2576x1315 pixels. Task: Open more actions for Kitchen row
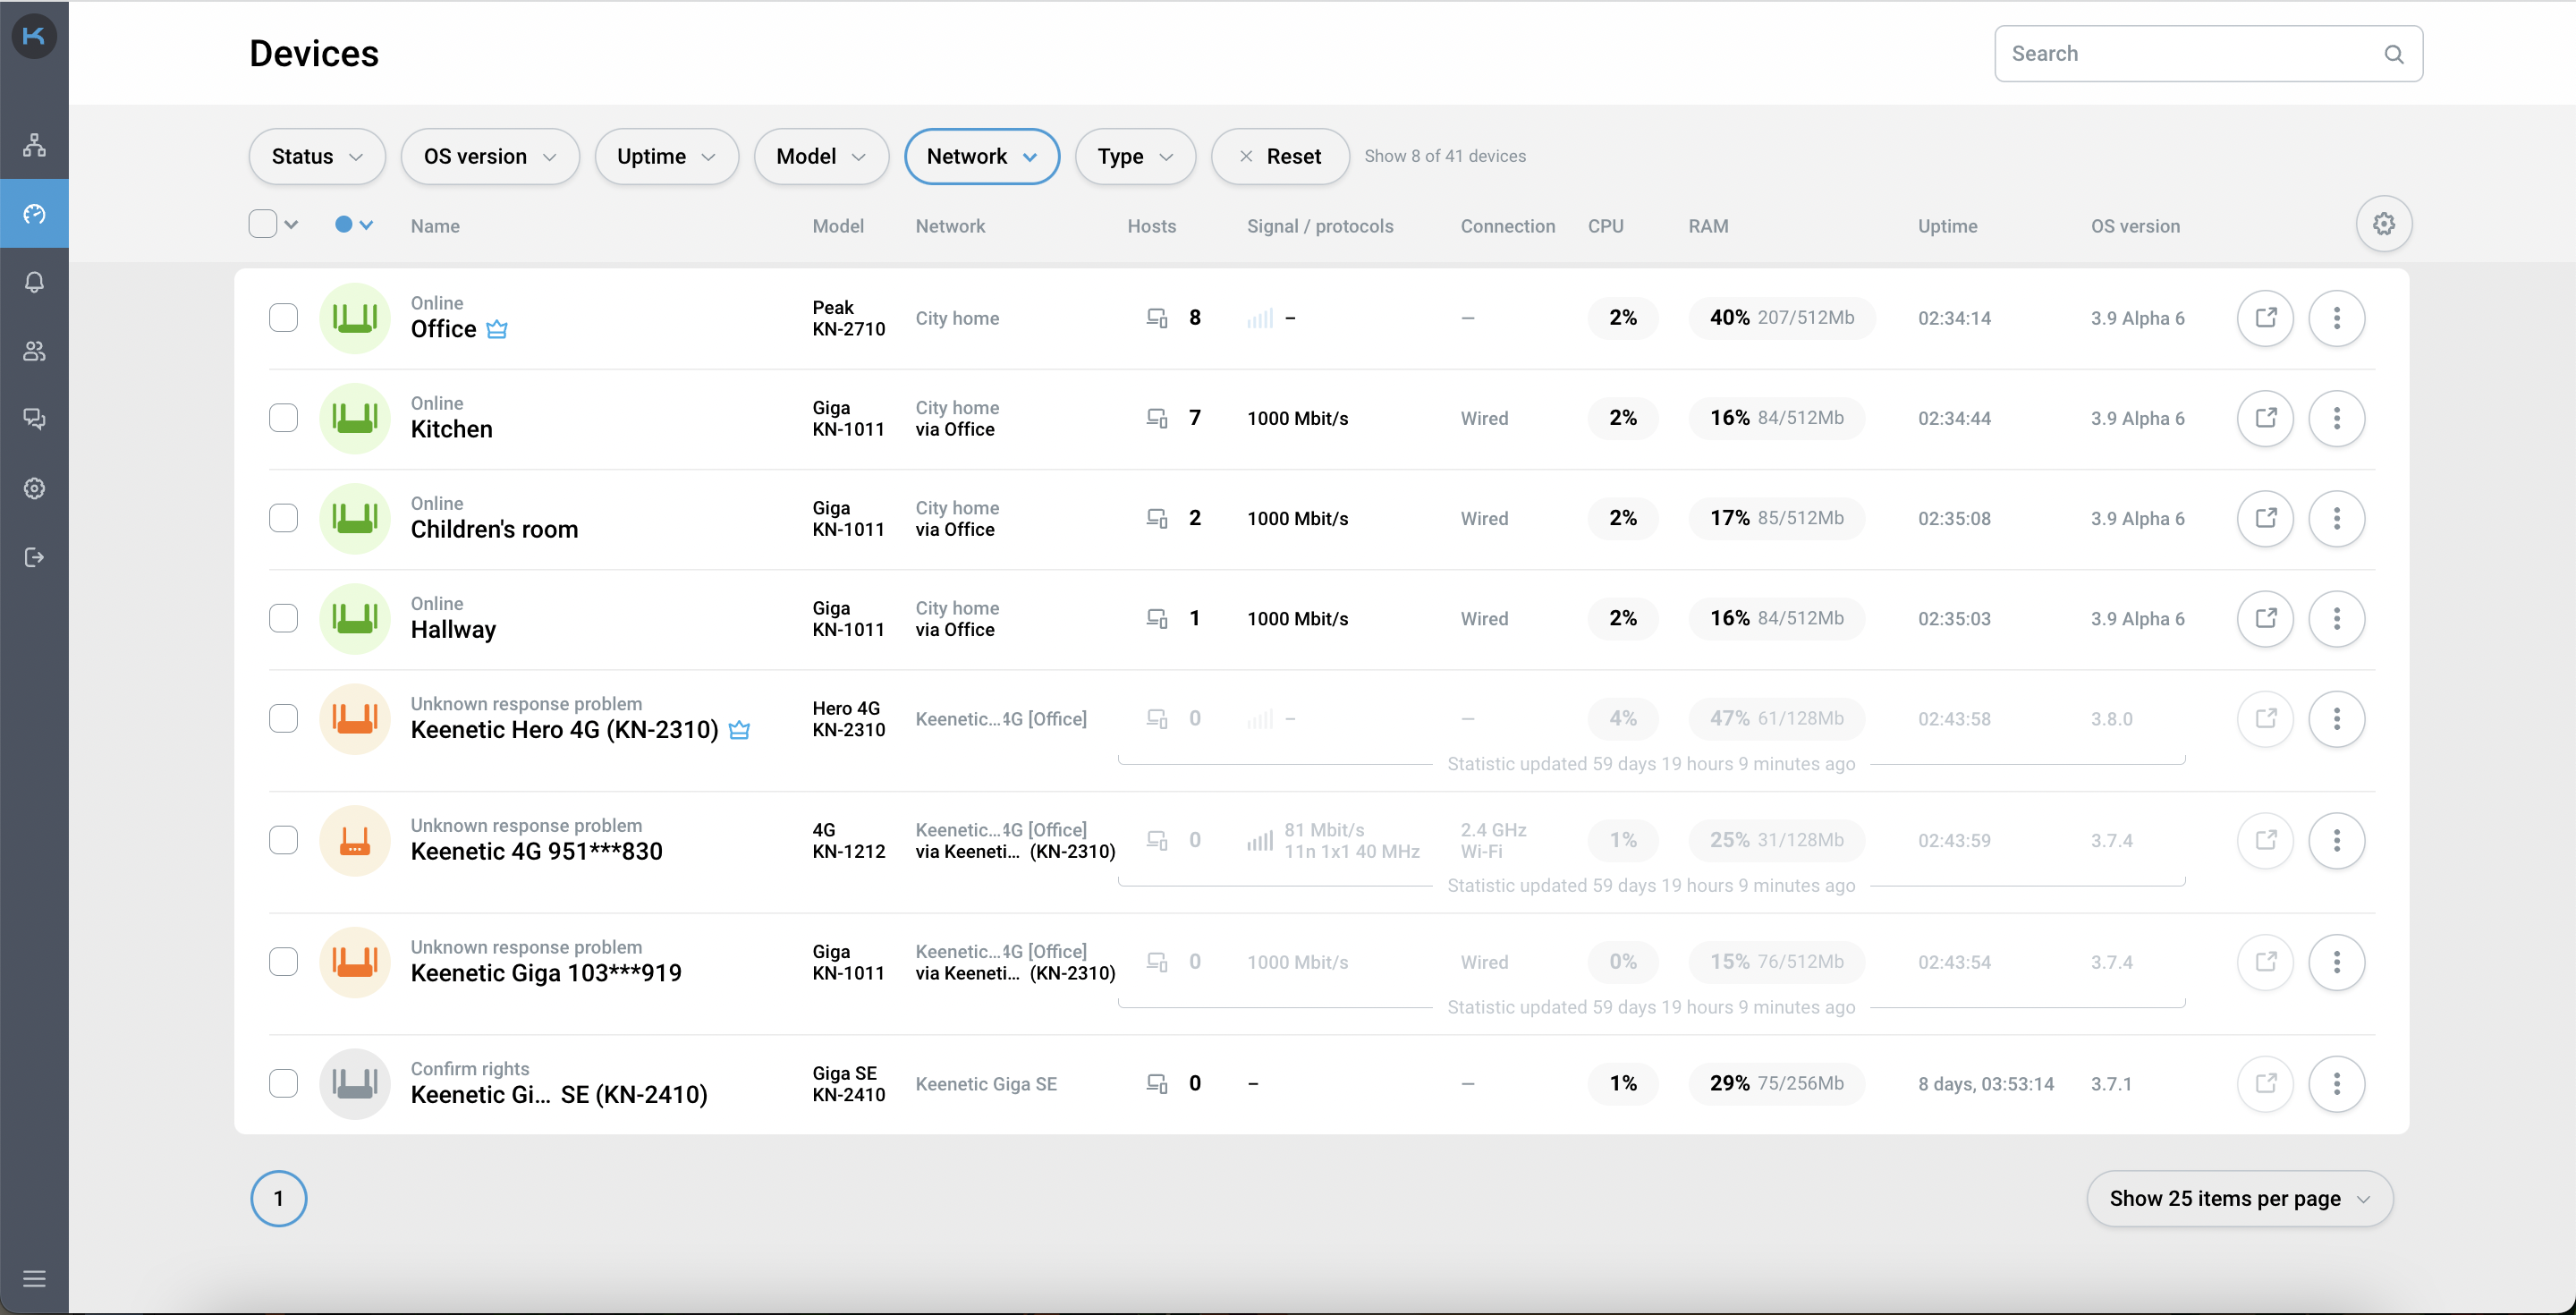click(2337, 418)
